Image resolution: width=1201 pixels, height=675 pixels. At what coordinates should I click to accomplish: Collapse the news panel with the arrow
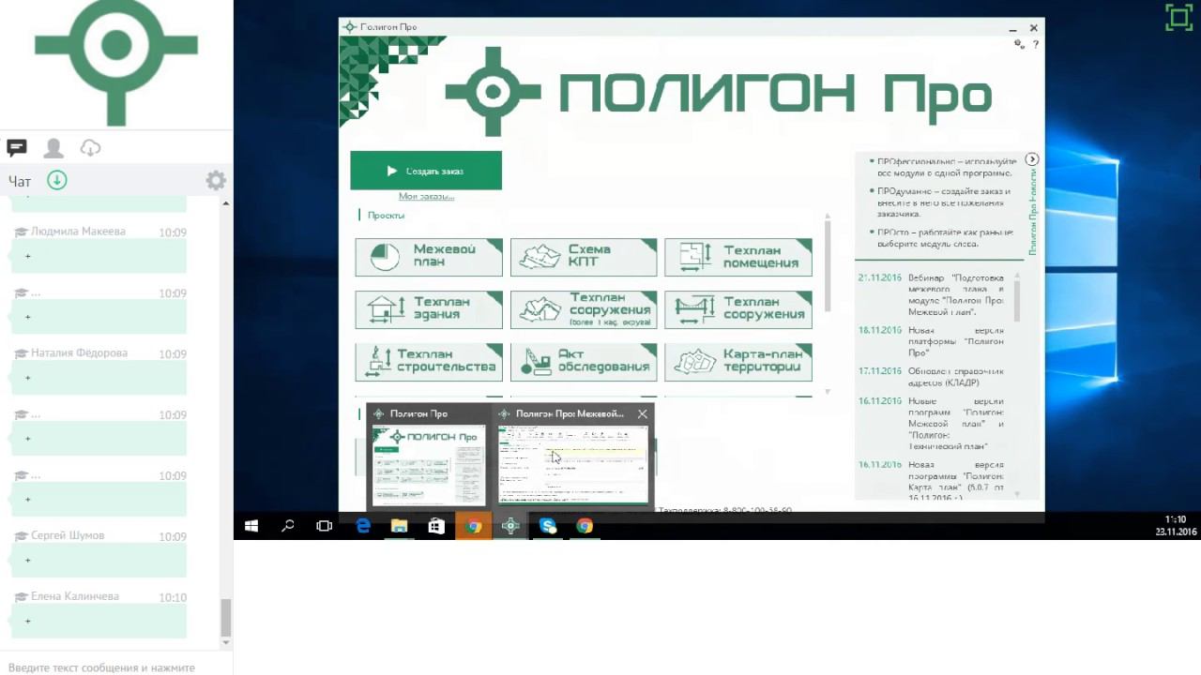pyautogui.click(x=1032, y=159)
